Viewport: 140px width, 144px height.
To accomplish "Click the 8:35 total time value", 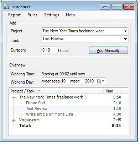I will point(116,126).
